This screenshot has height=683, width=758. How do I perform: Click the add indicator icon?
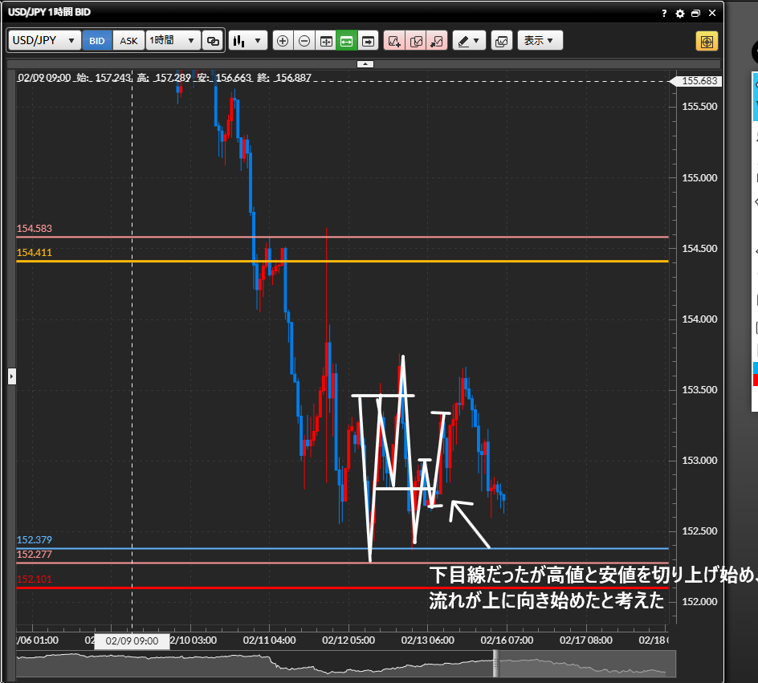(394, 41)
